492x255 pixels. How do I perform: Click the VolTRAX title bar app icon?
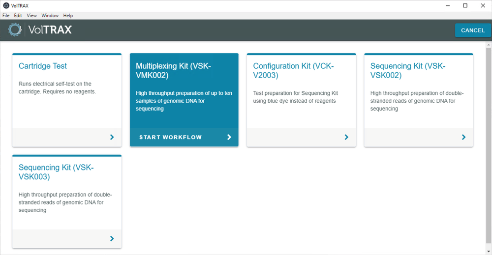pyautogui.click(x=6, y=5)
